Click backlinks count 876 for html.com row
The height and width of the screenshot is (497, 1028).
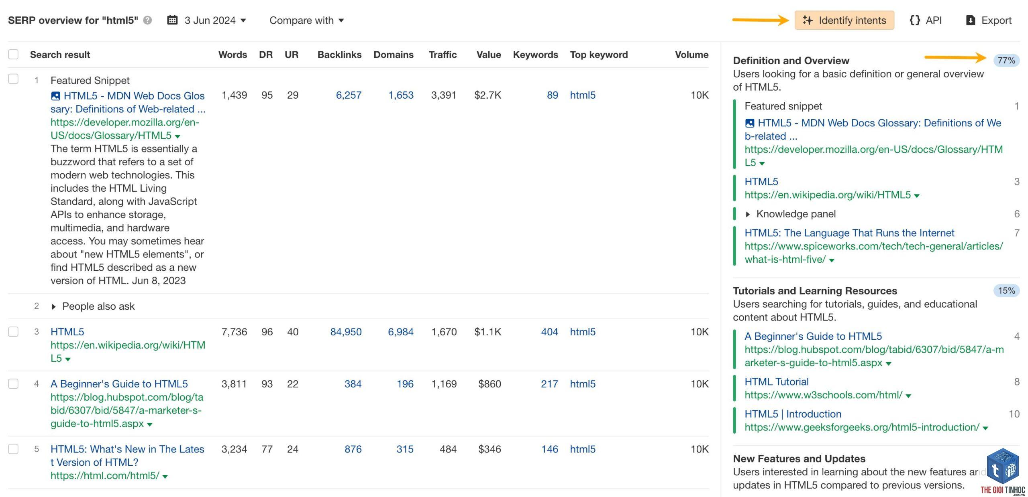point(353,449)
